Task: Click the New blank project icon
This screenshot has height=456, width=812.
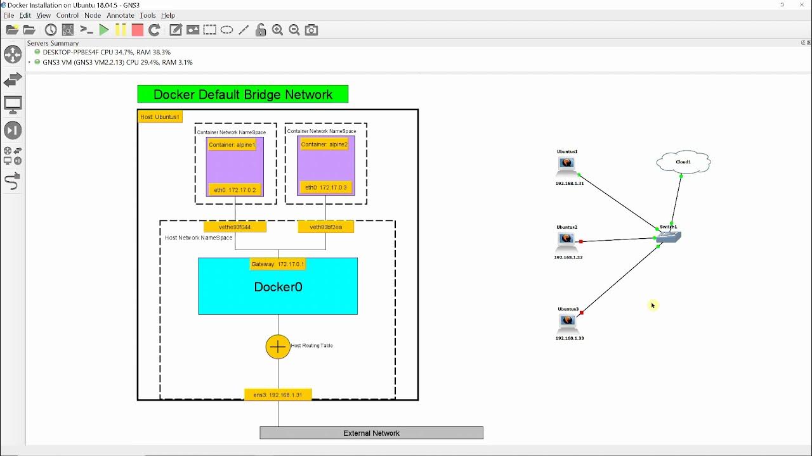Action: pyautogui.click(x=12, y=30)
